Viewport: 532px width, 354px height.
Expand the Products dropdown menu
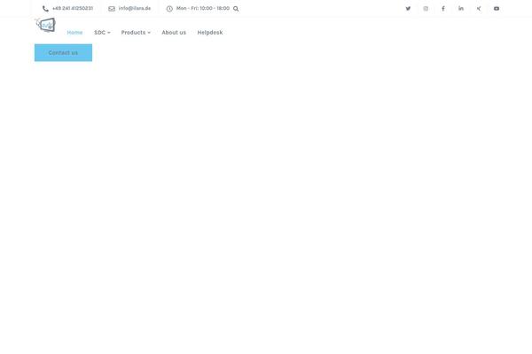tap(136, 33)
